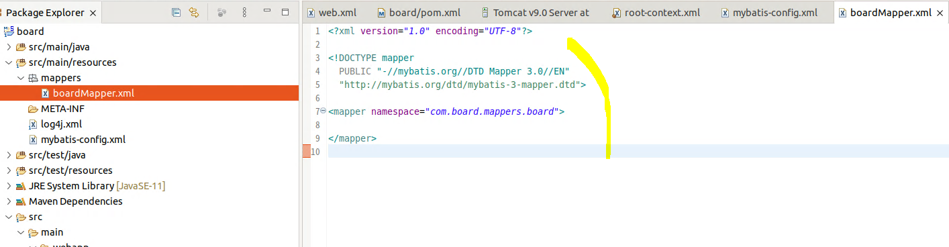This screenshot has width=949, height=247.
Task: Click the src/test/resources folder icon
Action: [x=21, y=170]
